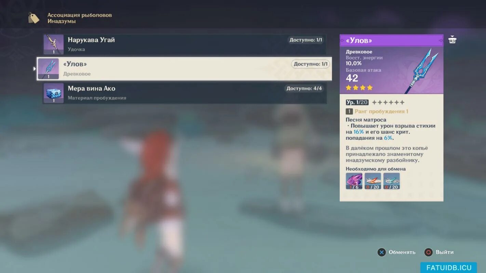Click the Восст. энергии 10,0% stat
This screenshot has width=486, height=273.
pos(364,60)
